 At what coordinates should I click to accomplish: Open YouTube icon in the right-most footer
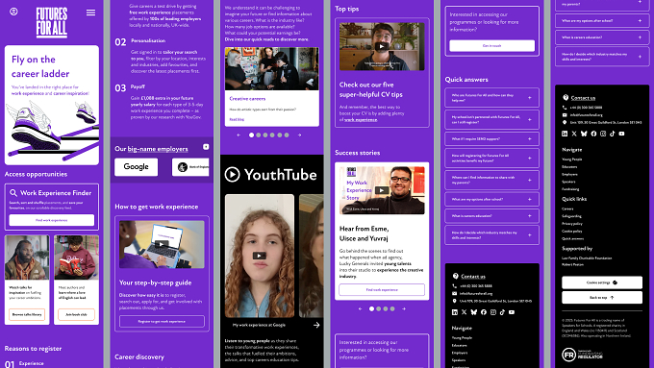tap(622, 134)
